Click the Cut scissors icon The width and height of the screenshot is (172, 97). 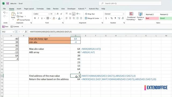18,13
